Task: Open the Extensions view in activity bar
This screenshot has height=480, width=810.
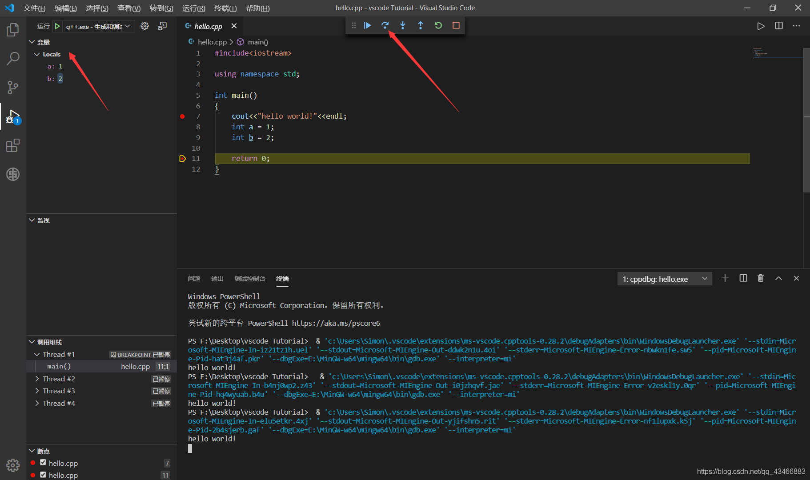Action: [12, 145]
